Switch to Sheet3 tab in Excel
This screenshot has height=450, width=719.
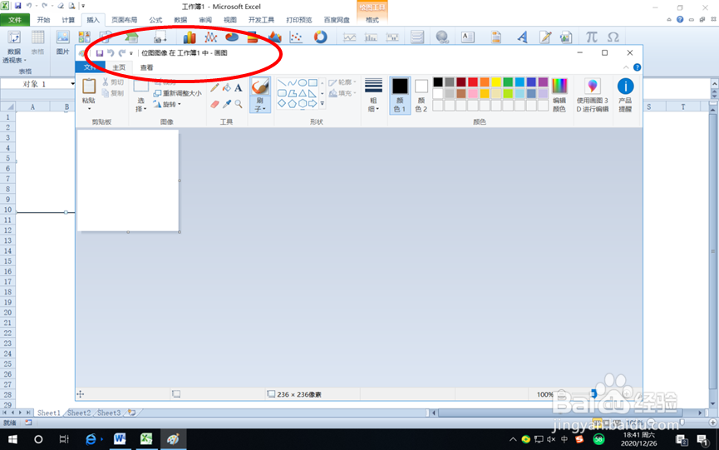click(x=109, y=413)
